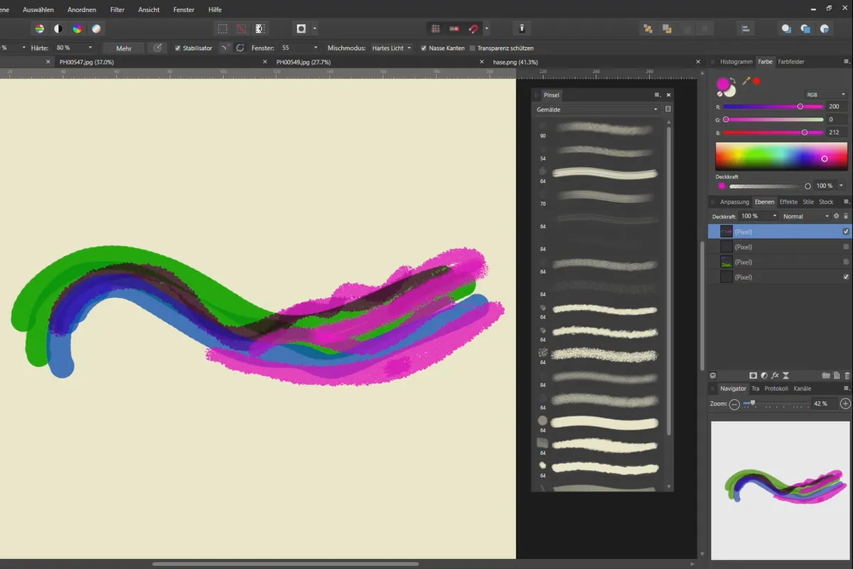The image size is (853, 569).
Task: Click the Mehr button
Action: pyautogui.click(x=124, y=48)
